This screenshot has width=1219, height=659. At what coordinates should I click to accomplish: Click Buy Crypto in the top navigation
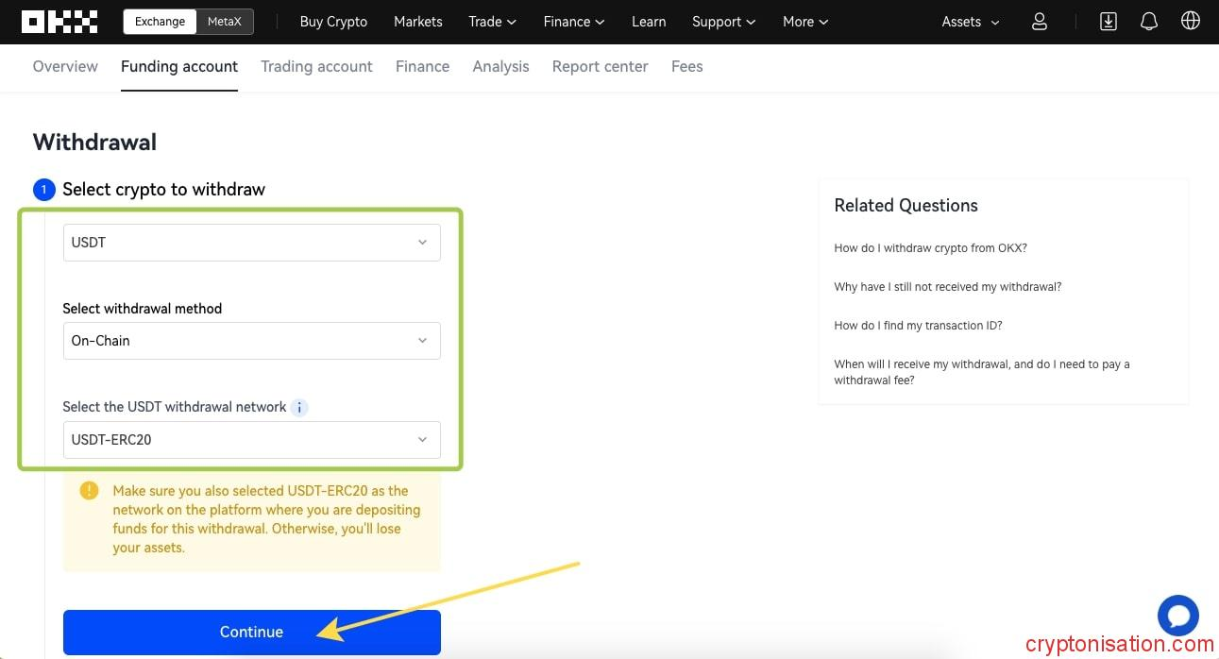point(333,22)
